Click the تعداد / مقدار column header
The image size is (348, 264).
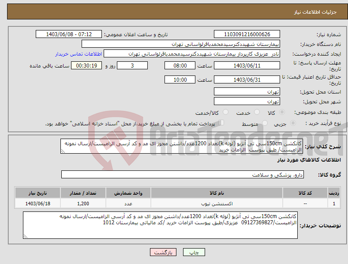click(x=83, y=193)
